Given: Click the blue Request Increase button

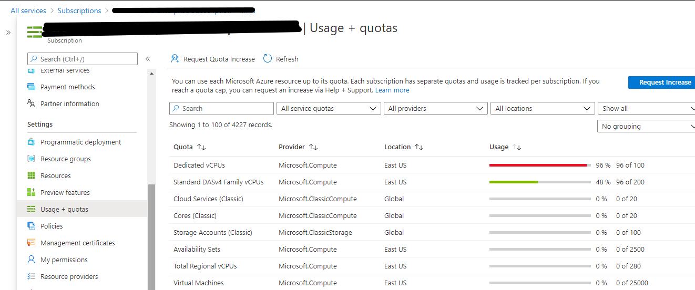Looking at the screenshot, I should [661, 82].
